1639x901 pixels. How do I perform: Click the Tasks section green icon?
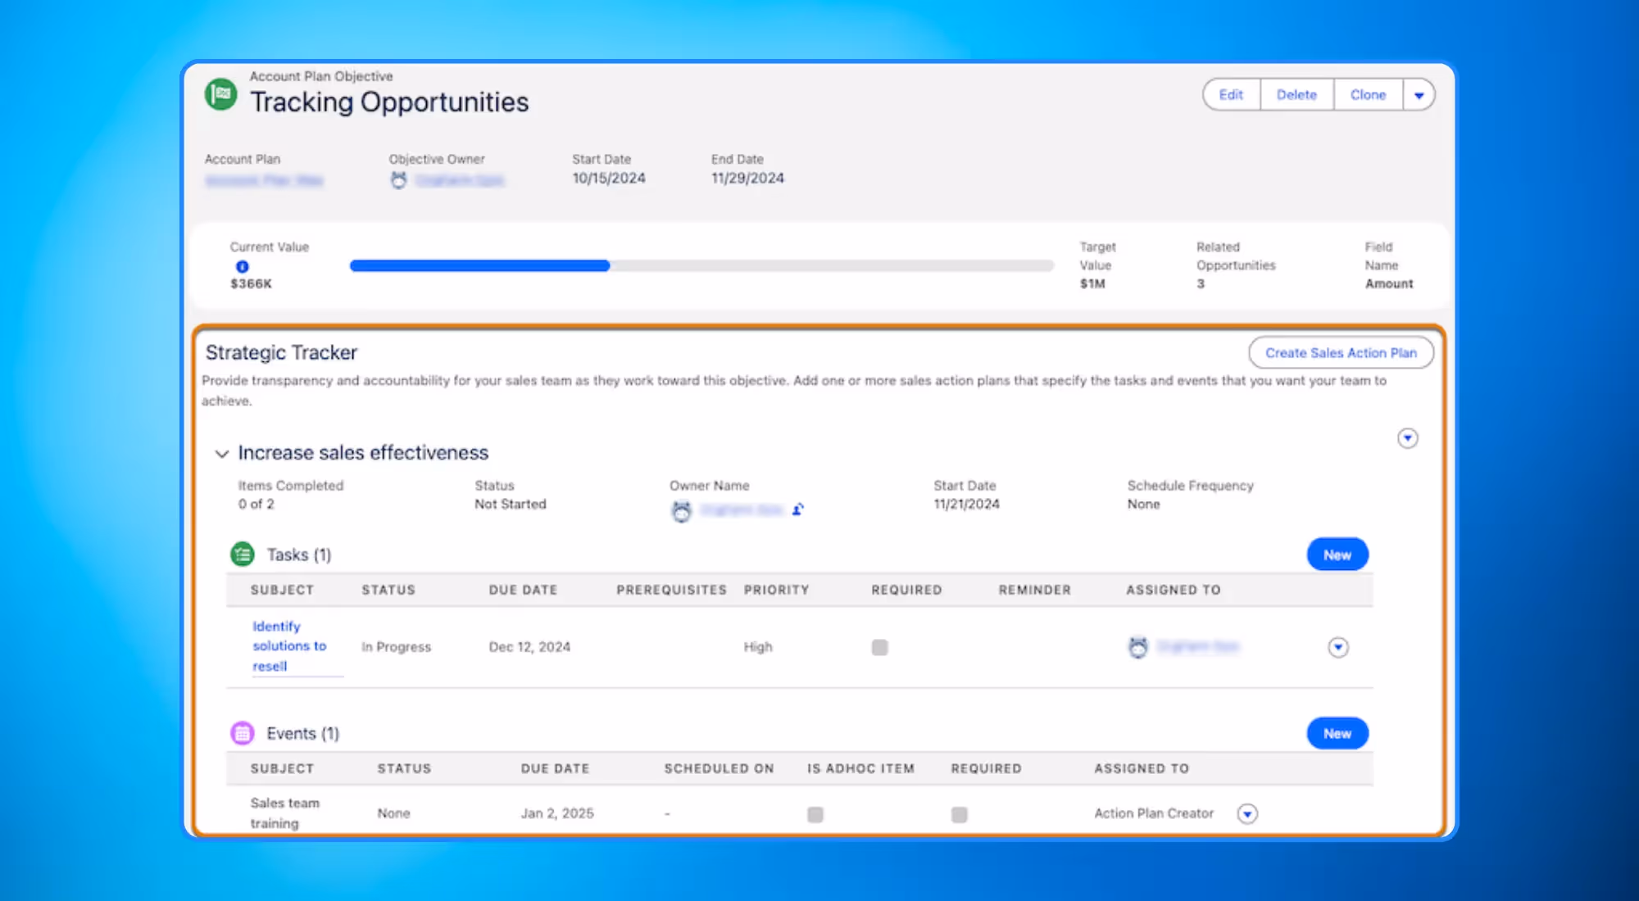pos(243,555)
